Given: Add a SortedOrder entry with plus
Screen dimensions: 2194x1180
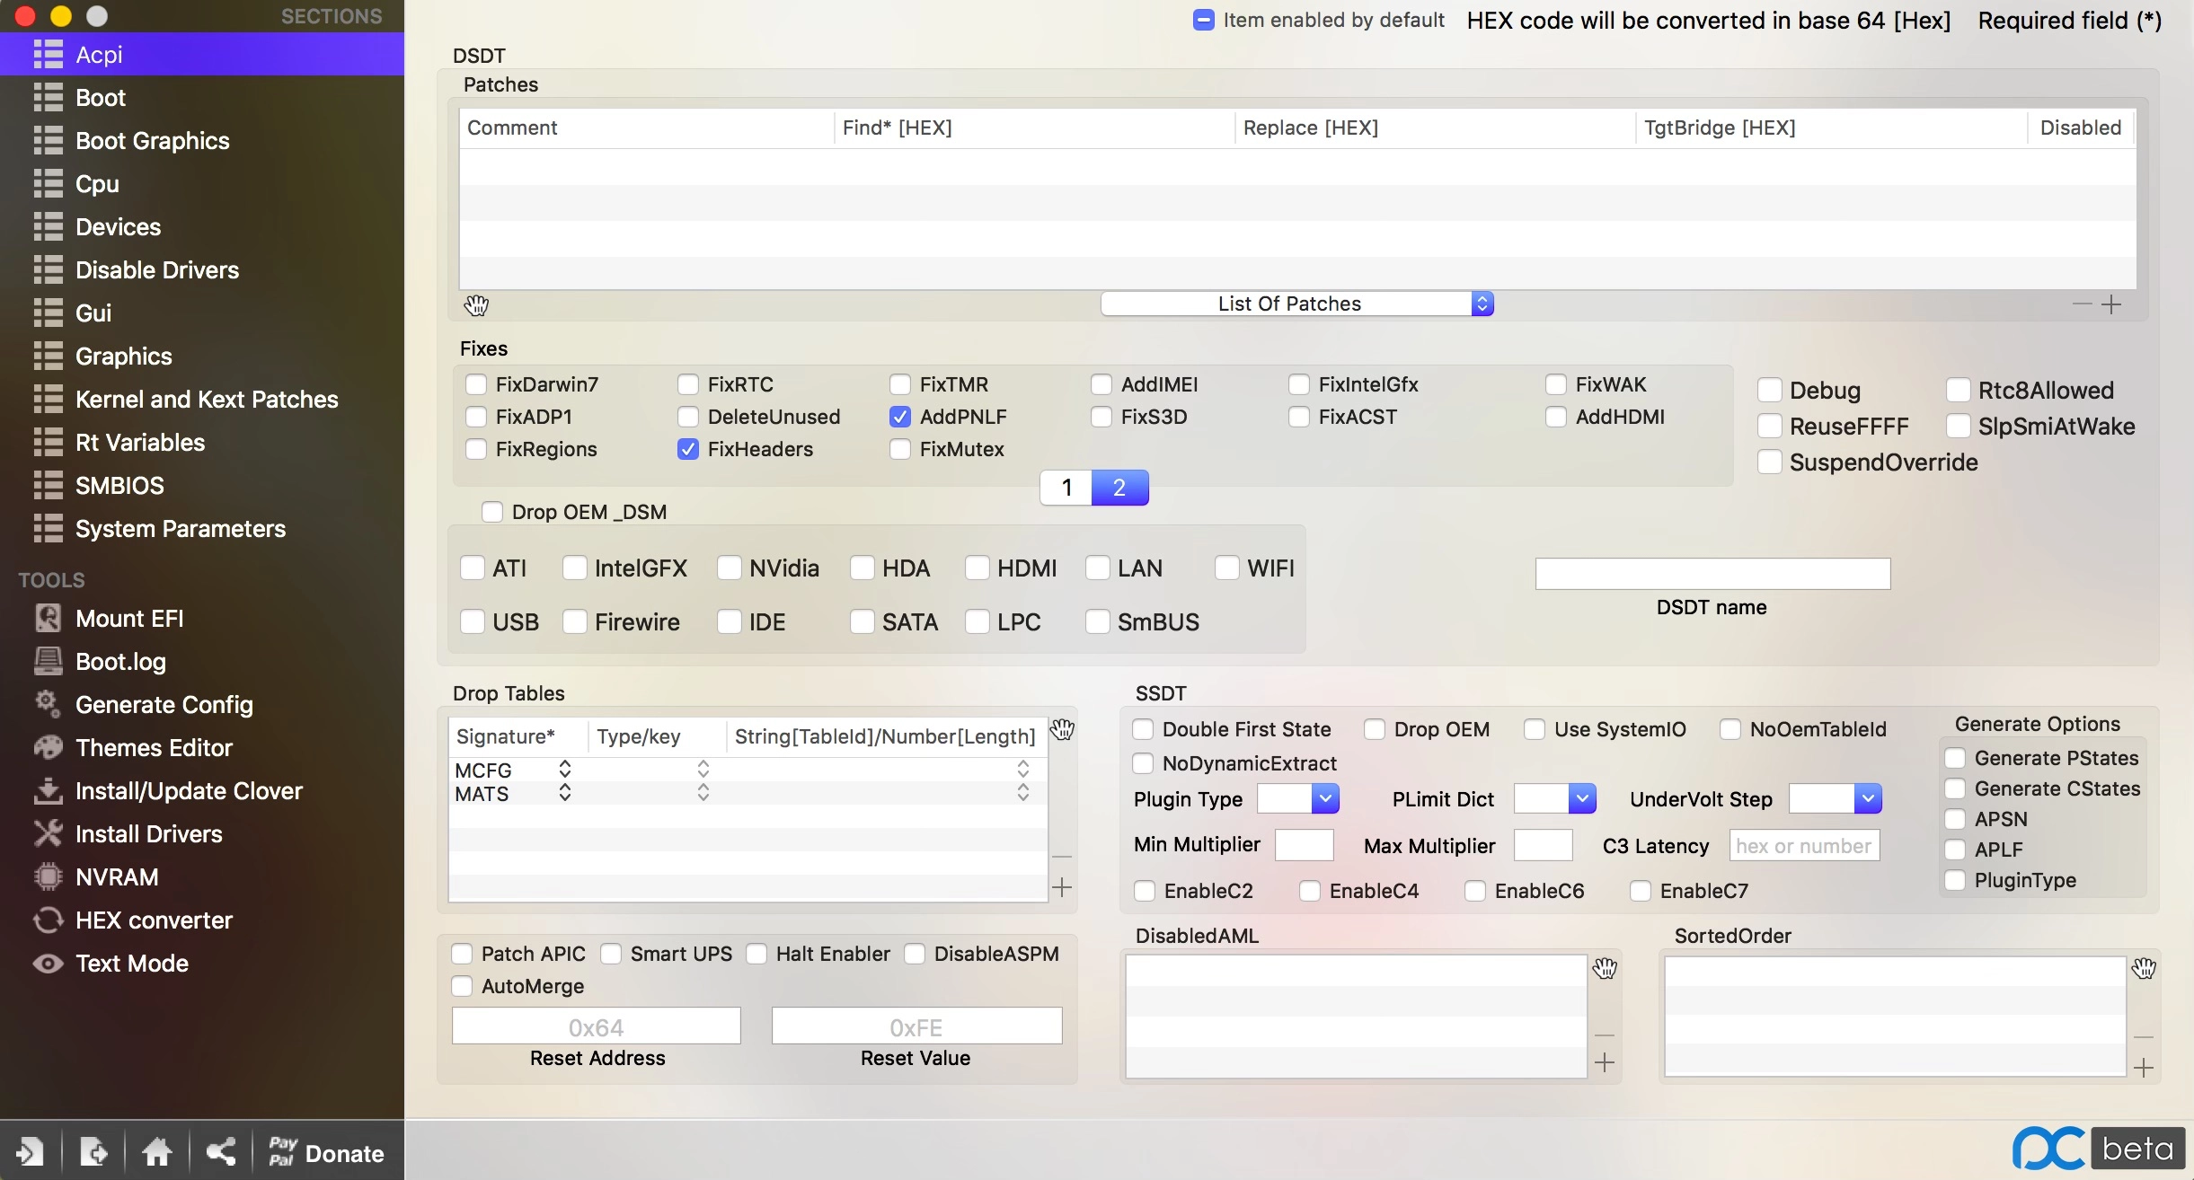Looking at the screenshot, I should point(2145,1068).
